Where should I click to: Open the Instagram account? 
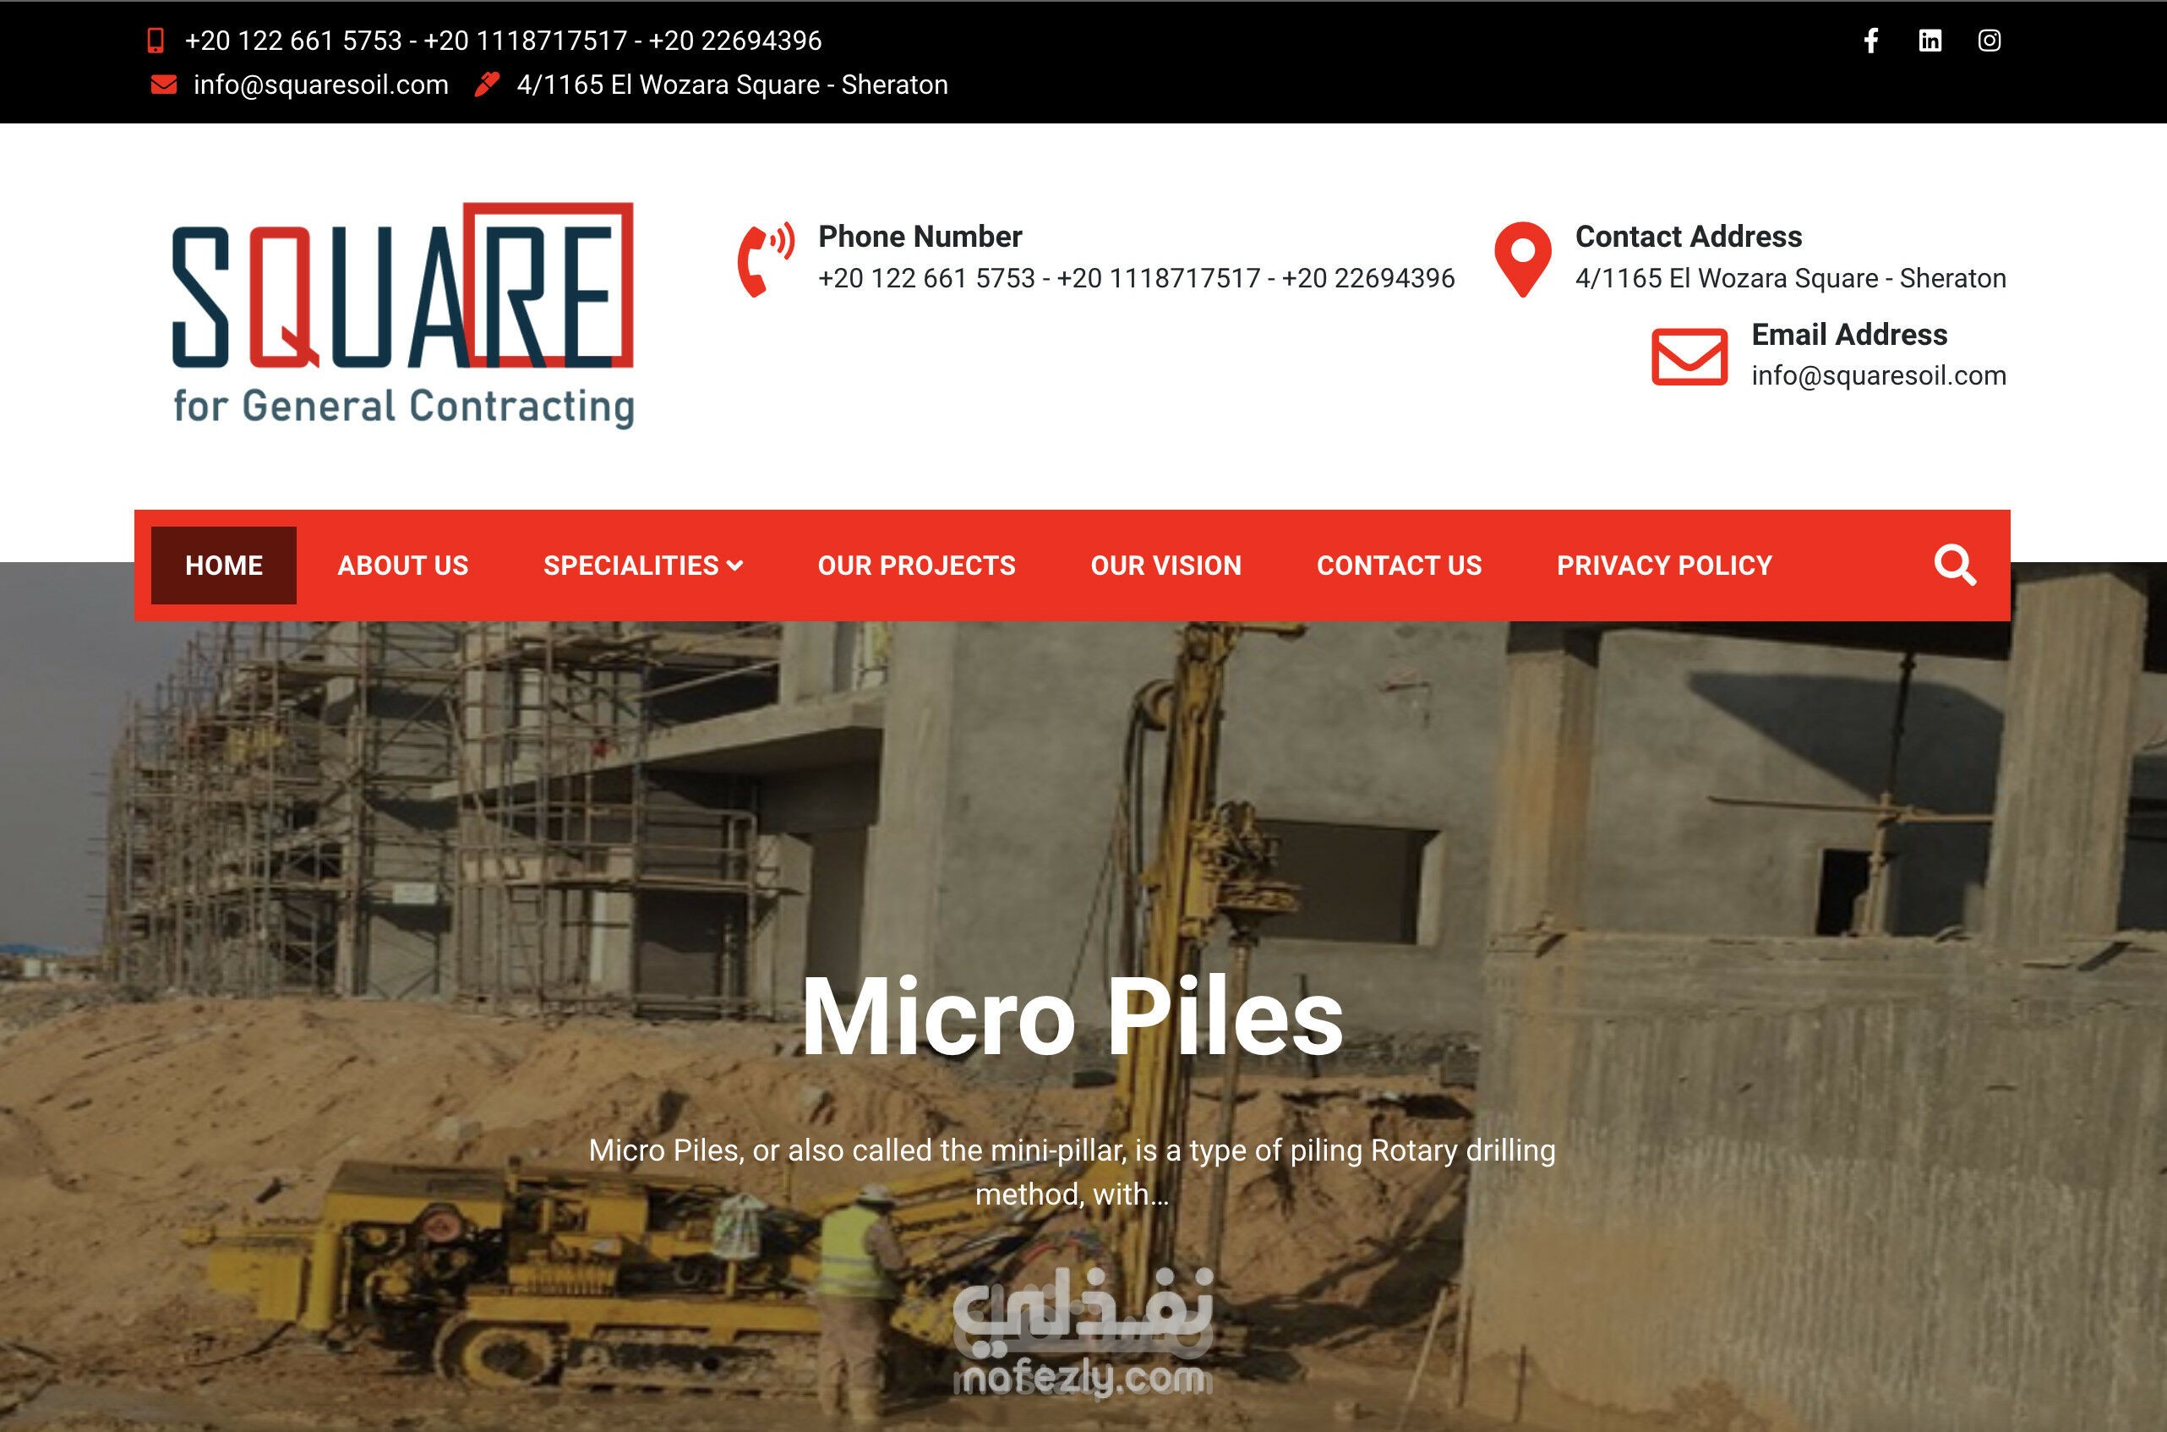tap(1990, 41)
